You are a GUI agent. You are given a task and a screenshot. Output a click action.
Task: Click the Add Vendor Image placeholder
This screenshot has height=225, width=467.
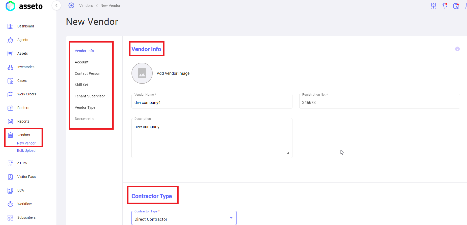(142, 73)
